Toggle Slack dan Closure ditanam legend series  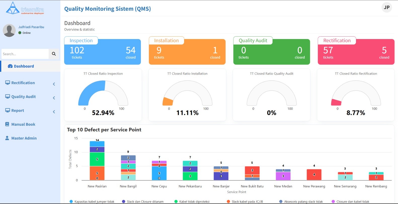coord(143,201)
